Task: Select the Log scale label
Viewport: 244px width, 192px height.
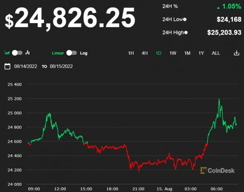Action: (84, 53)
